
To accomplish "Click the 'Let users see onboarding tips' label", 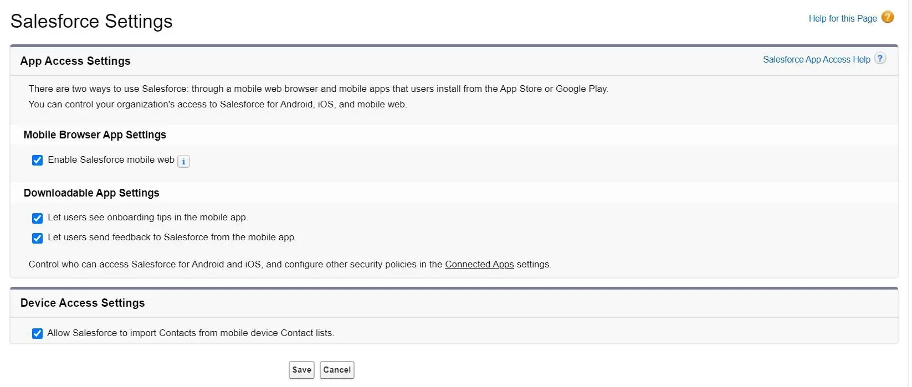I will tap(148, 217).
